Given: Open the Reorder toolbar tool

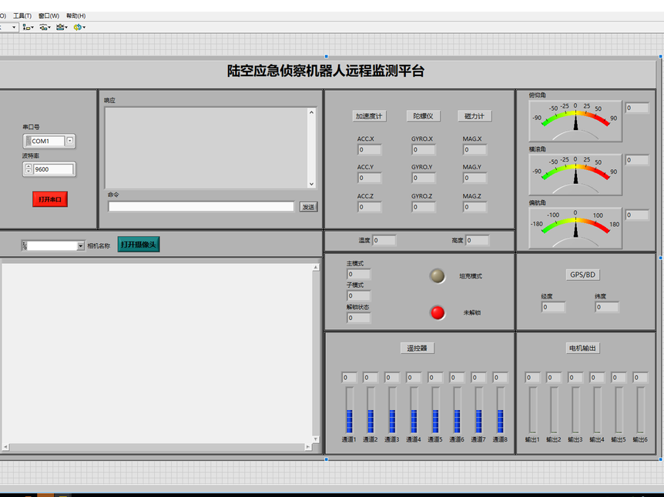Looking at the screenshot, I should click(79, 27).
